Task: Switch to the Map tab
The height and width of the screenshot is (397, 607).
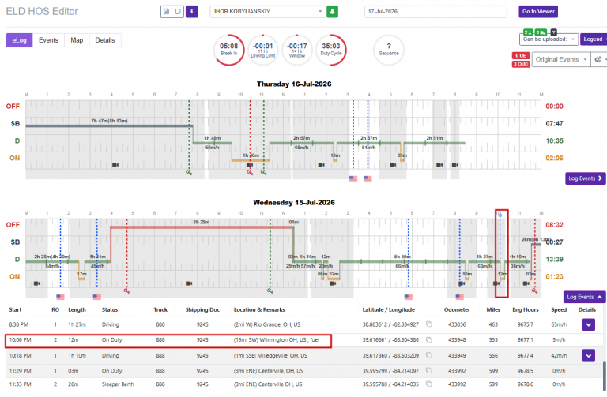Action: (77, 40)
